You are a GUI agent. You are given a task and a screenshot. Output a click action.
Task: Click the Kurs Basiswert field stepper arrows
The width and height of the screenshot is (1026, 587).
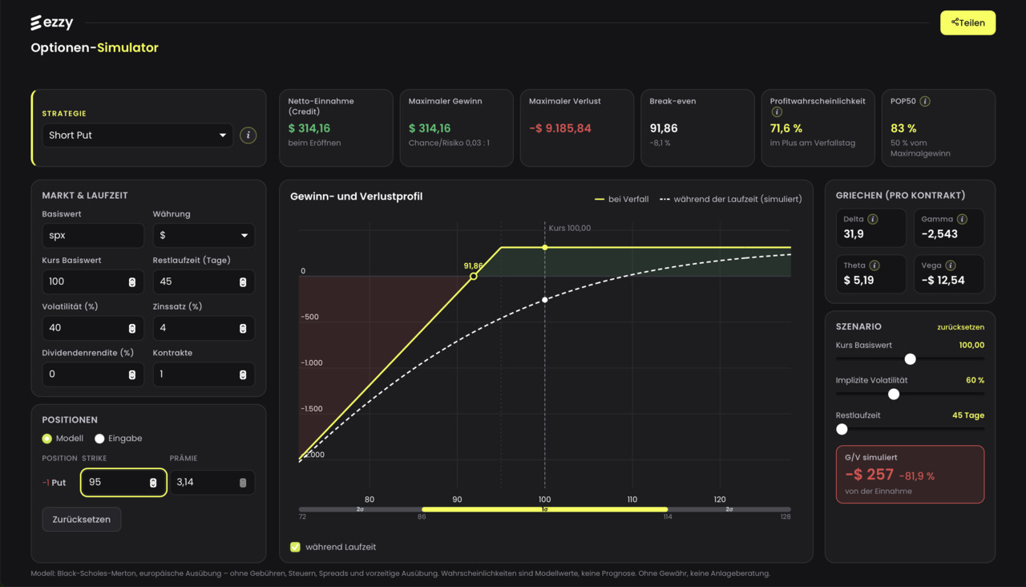click(x=132, y=282)
